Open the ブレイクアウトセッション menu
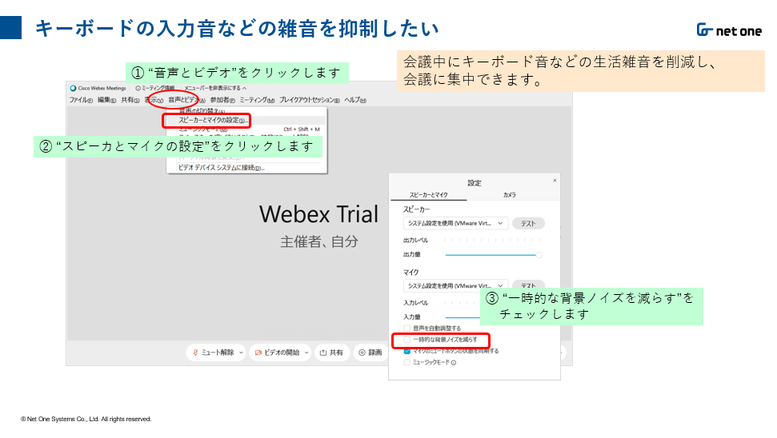 tap(309, 100)
